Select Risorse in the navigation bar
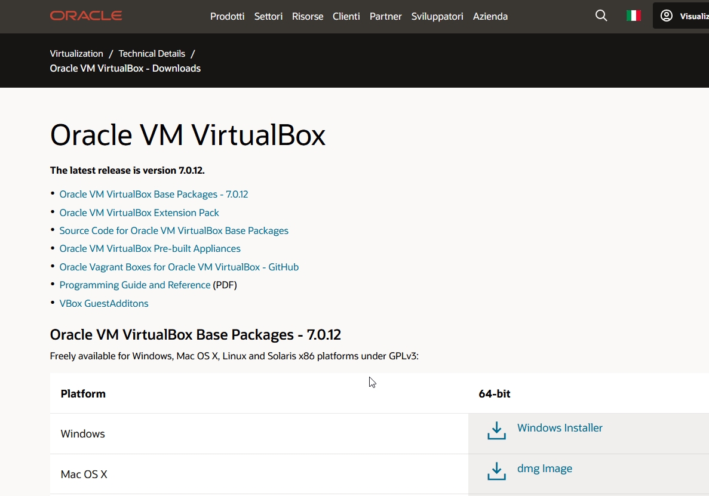 click(x=308, y=16)
